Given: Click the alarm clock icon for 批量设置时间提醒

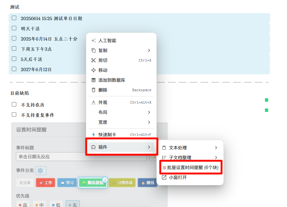Looking at the screenshot, I should coord(164,167).
